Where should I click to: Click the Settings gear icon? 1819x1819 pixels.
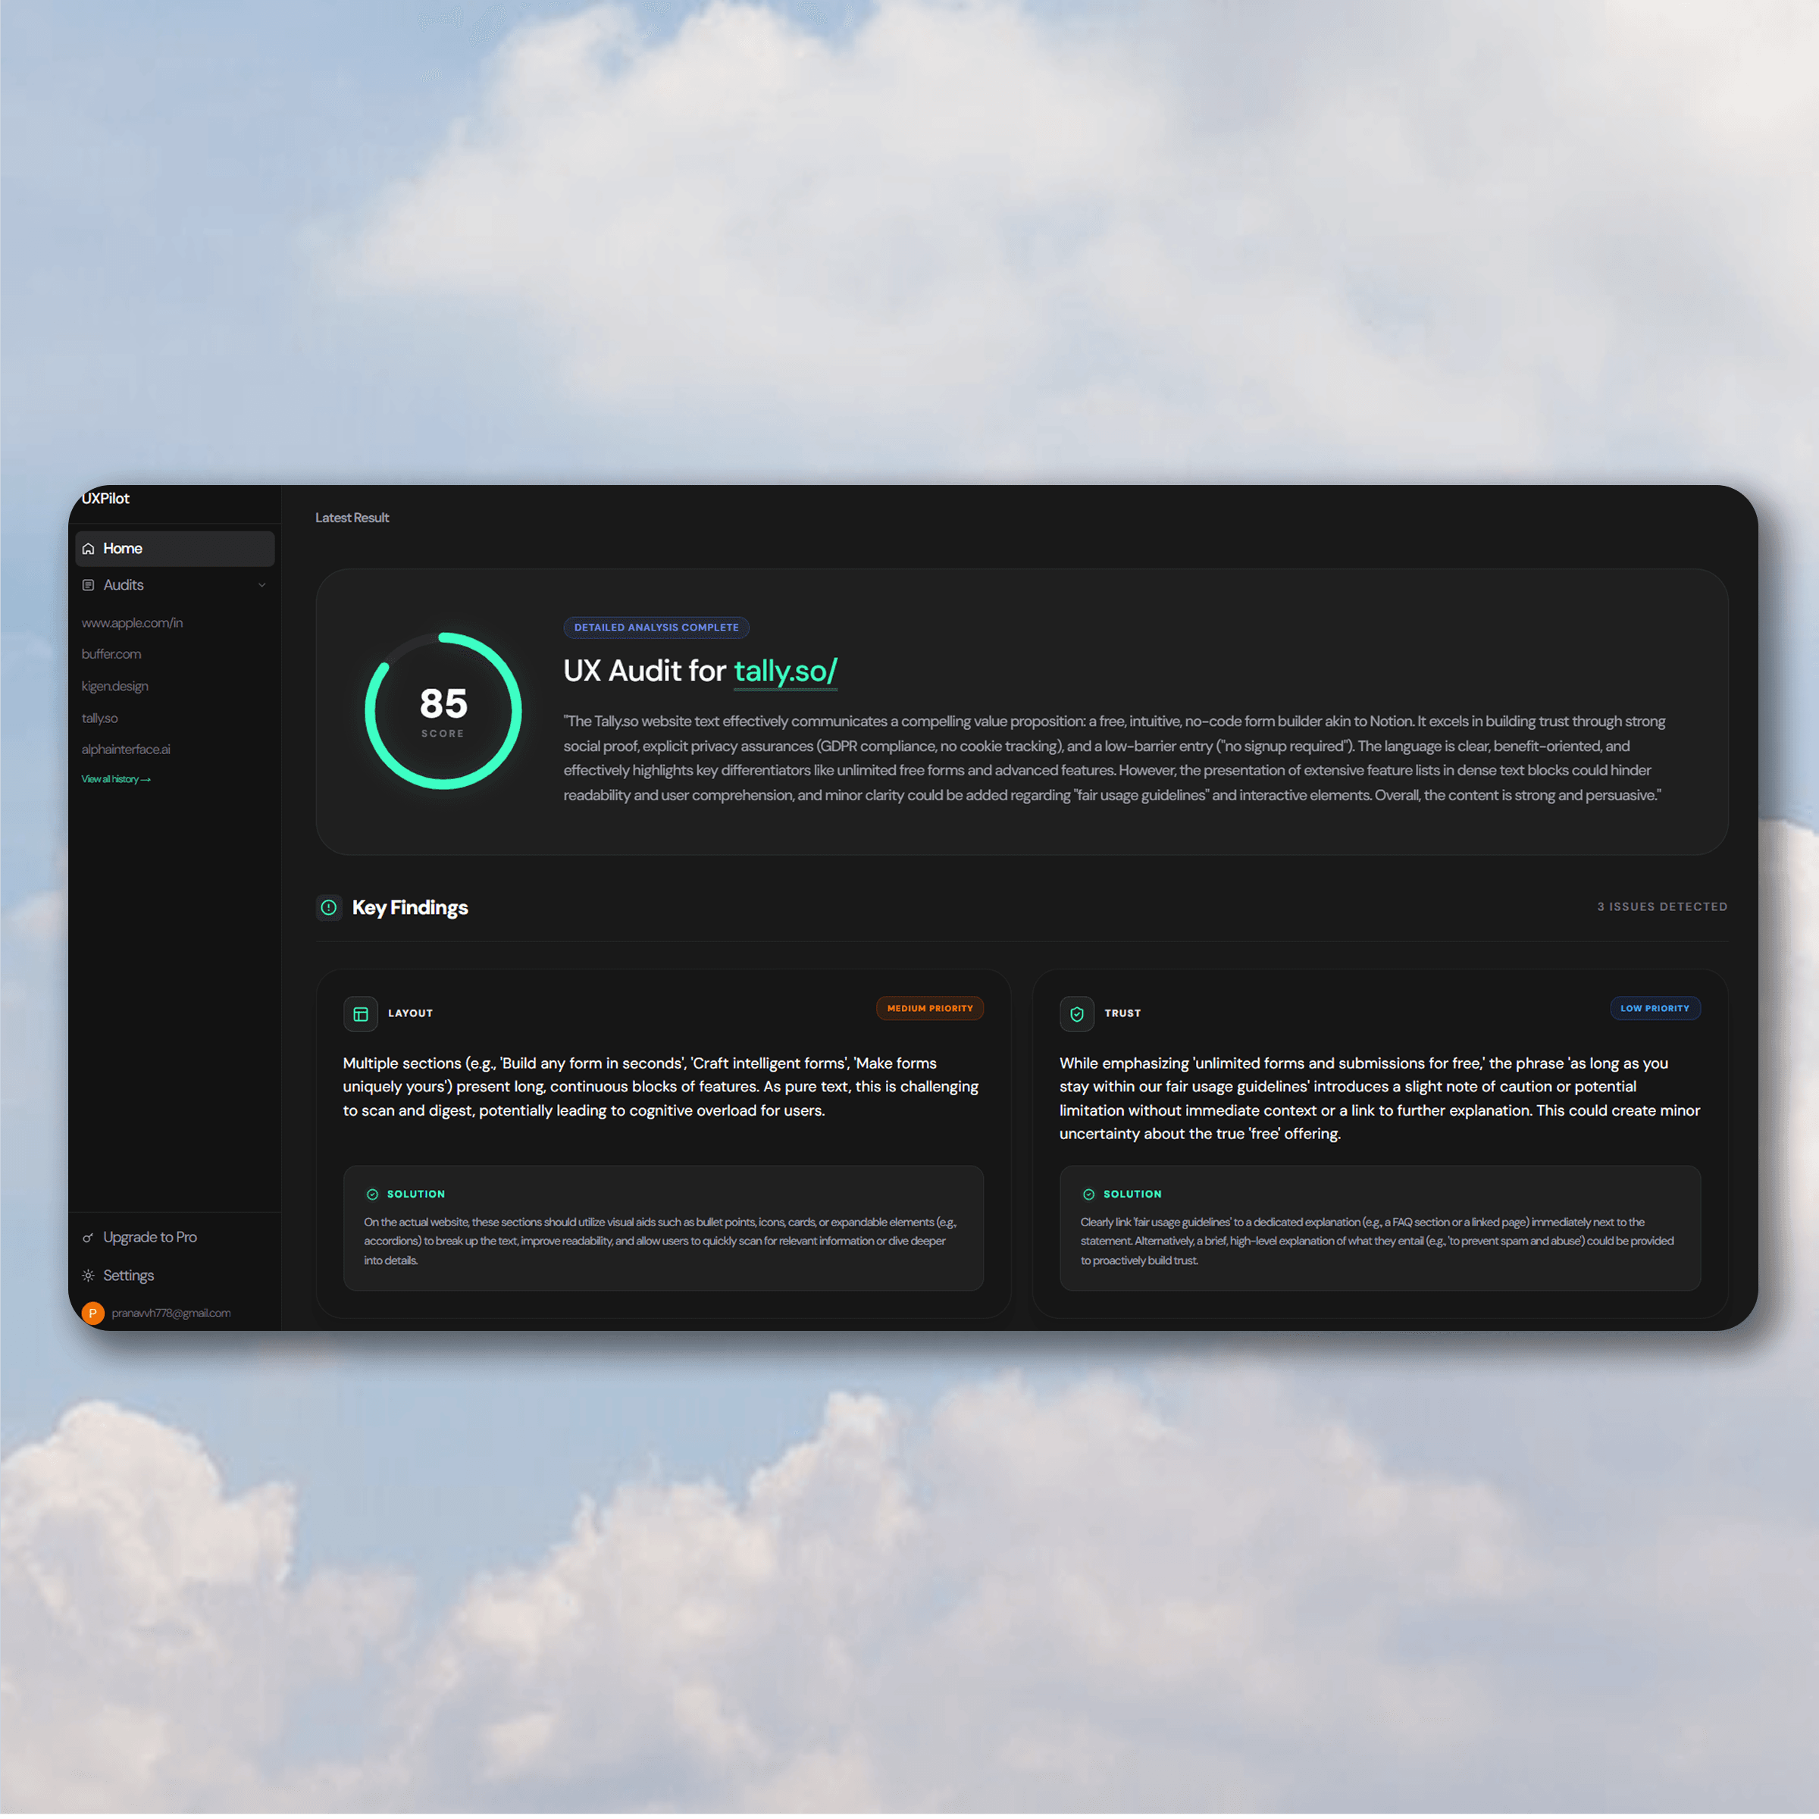tap(89, 1276)
